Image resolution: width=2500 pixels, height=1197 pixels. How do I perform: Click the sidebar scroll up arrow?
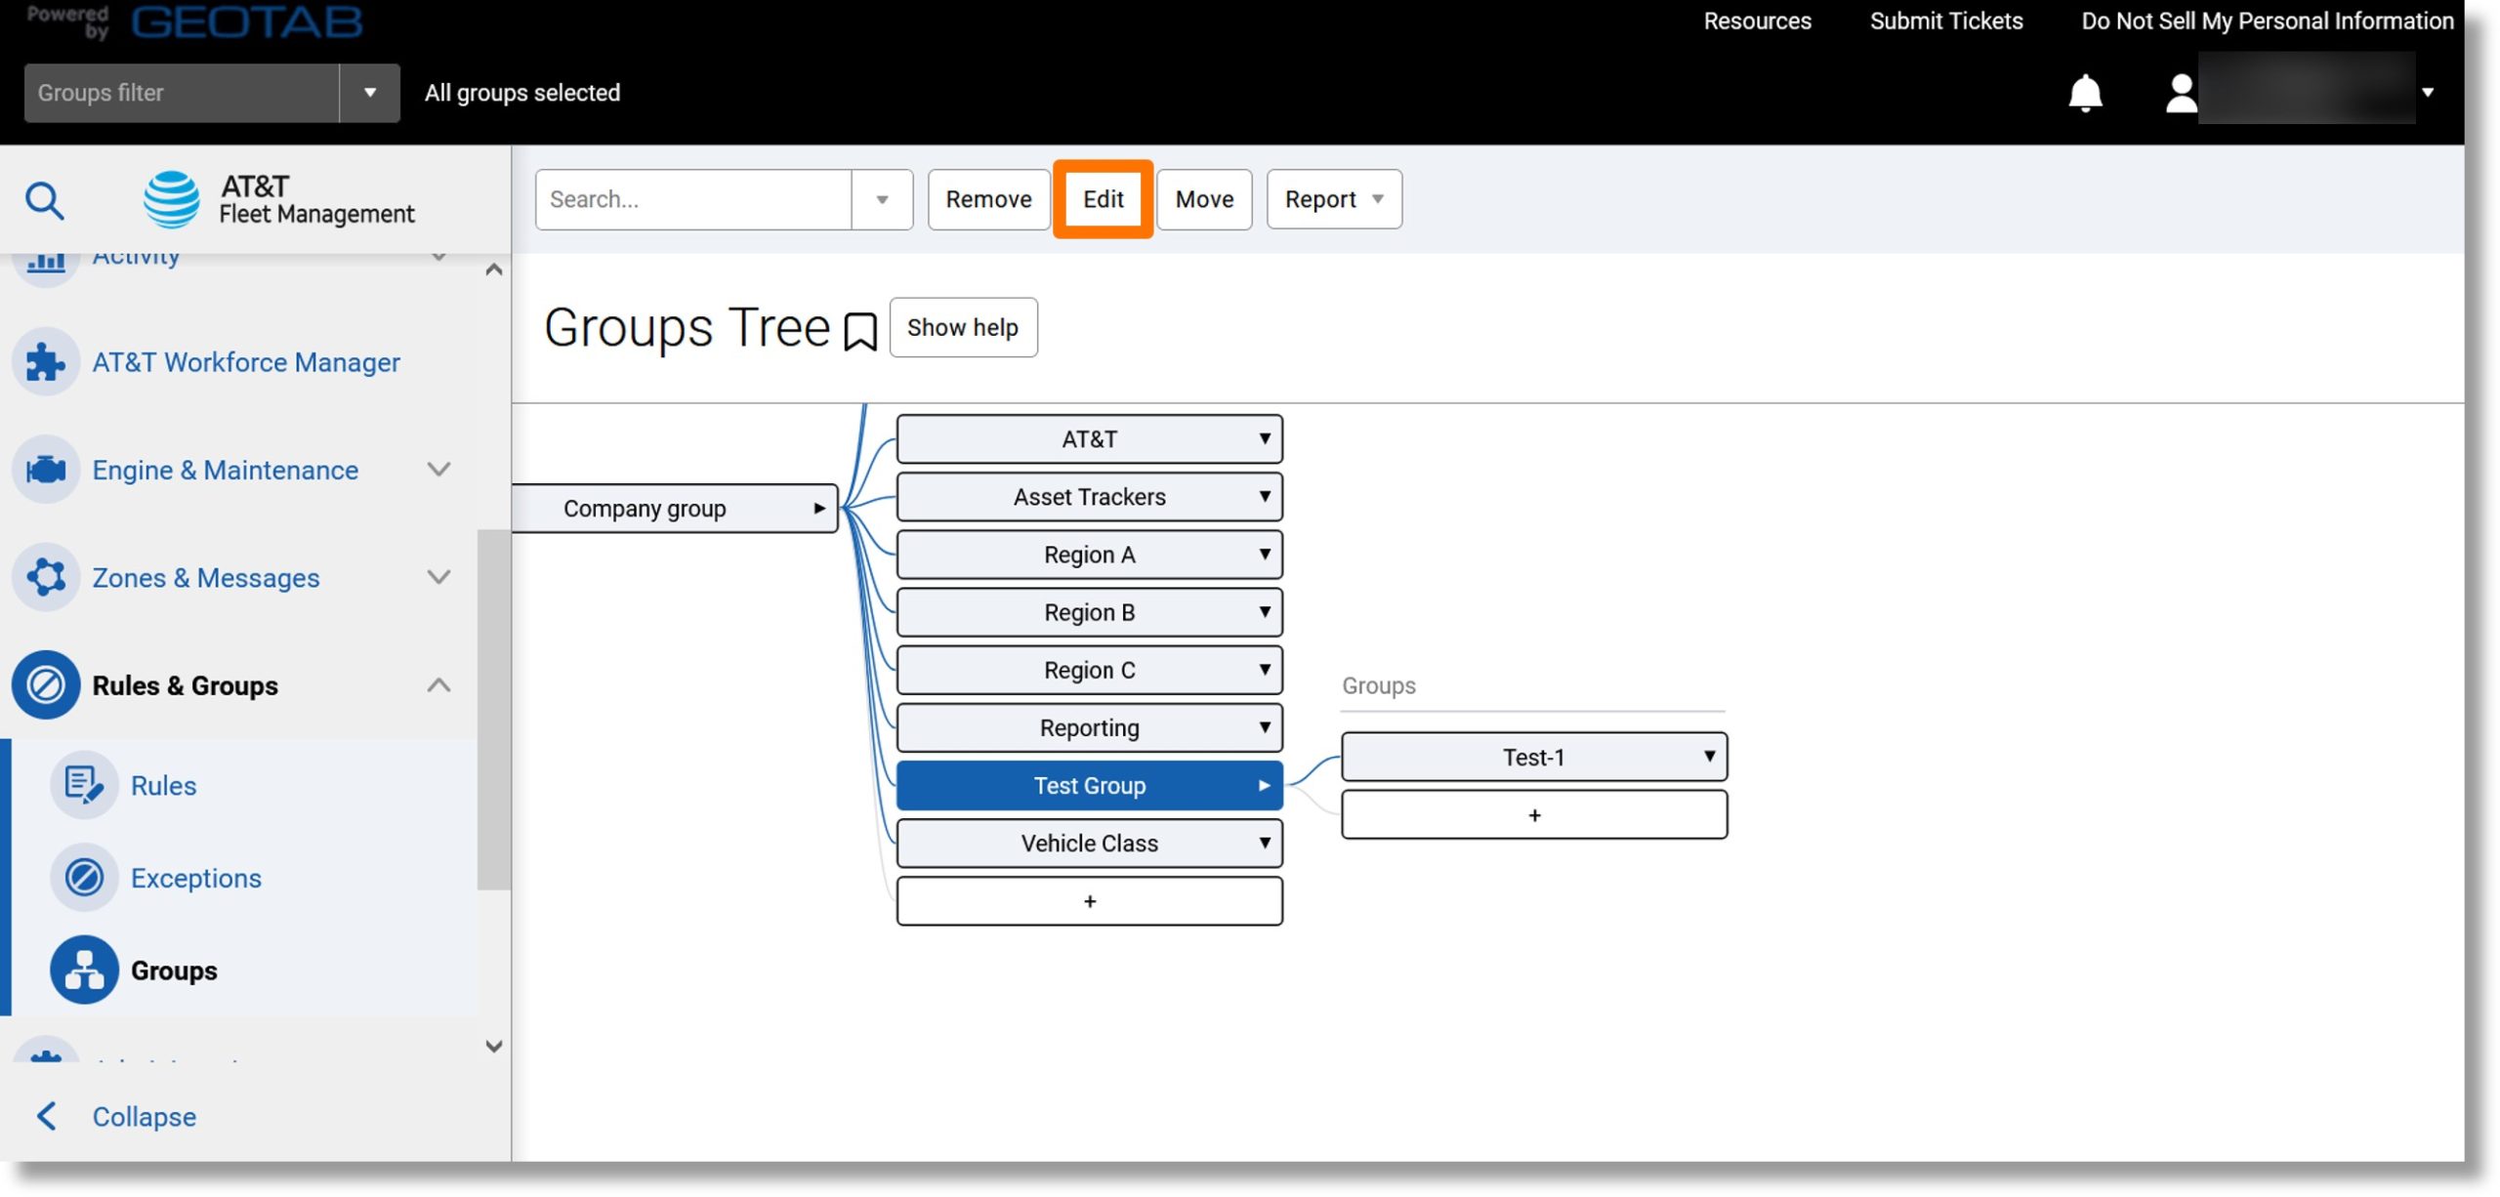click(494, 269)
